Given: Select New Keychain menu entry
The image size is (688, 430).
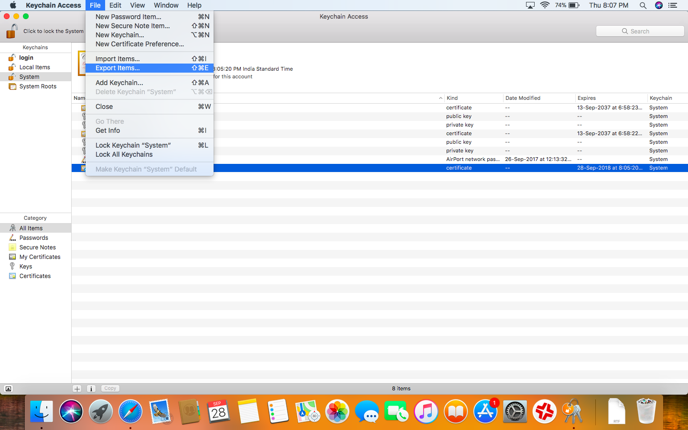Looking at the screenshot, I should tap(150, 35).
